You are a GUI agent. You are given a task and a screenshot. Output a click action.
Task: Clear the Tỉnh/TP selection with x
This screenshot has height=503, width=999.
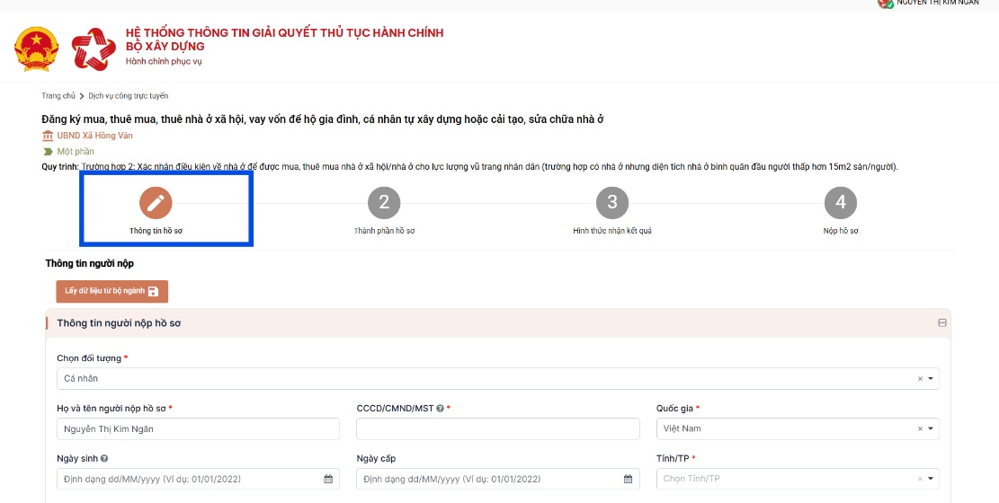click(x=920, y=479)
